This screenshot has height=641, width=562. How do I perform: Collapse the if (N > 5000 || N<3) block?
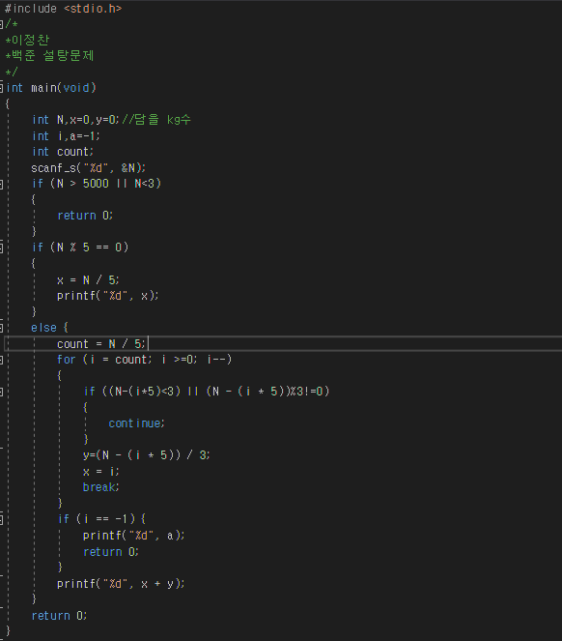coord(1,184)
